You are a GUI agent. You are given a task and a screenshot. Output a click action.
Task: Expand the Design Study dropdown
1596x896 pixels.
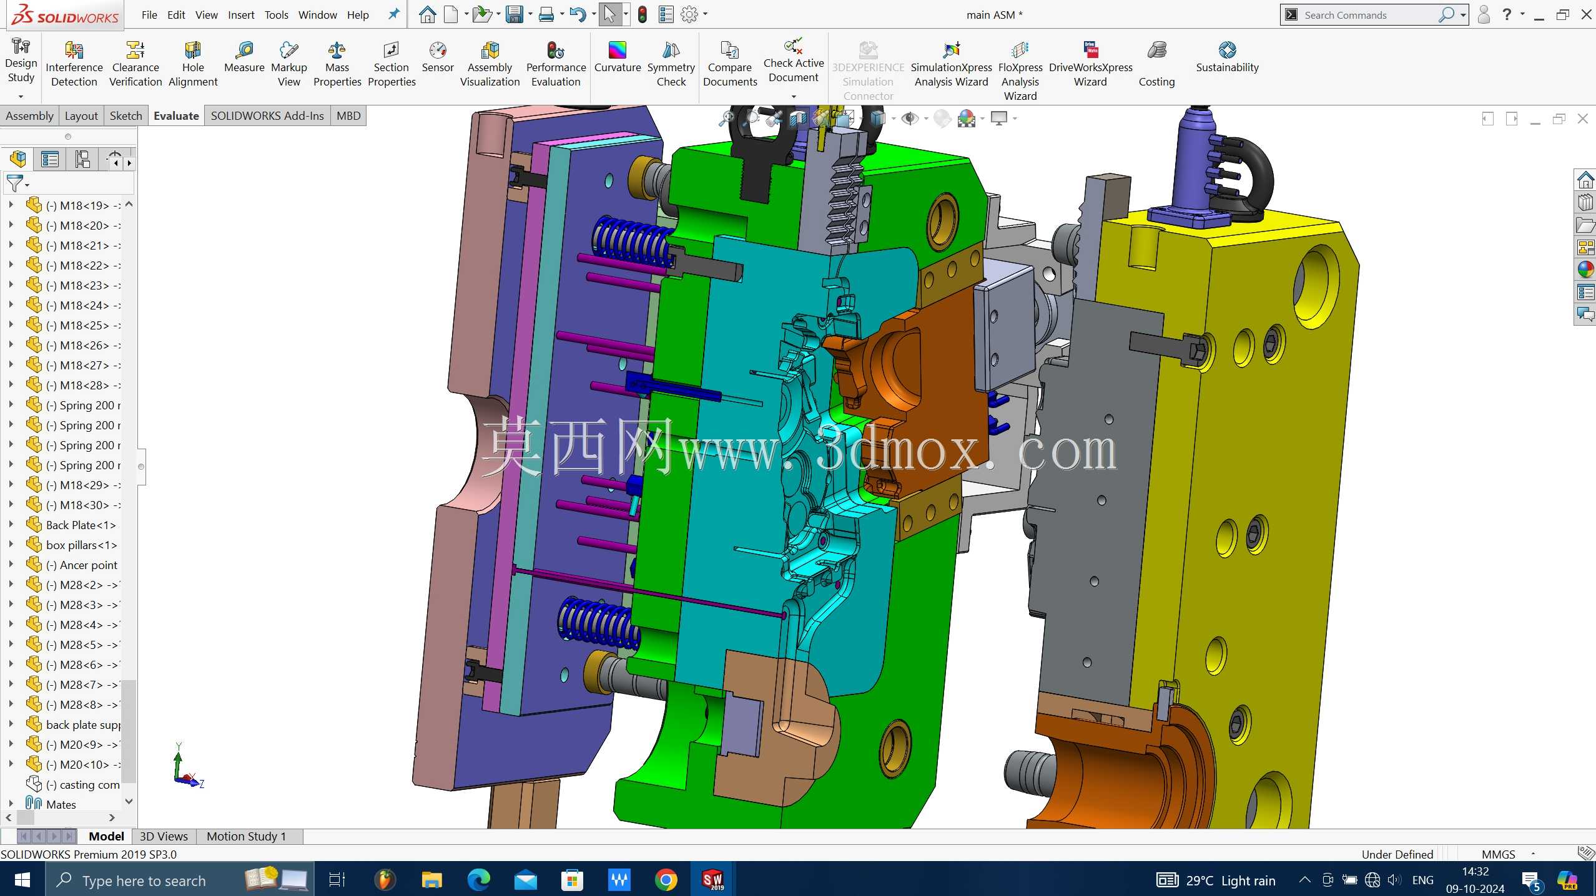pyautogui.click(x=21, y=97)
